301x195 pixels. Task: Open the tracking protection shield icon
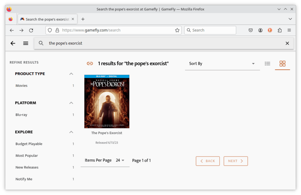50,30
